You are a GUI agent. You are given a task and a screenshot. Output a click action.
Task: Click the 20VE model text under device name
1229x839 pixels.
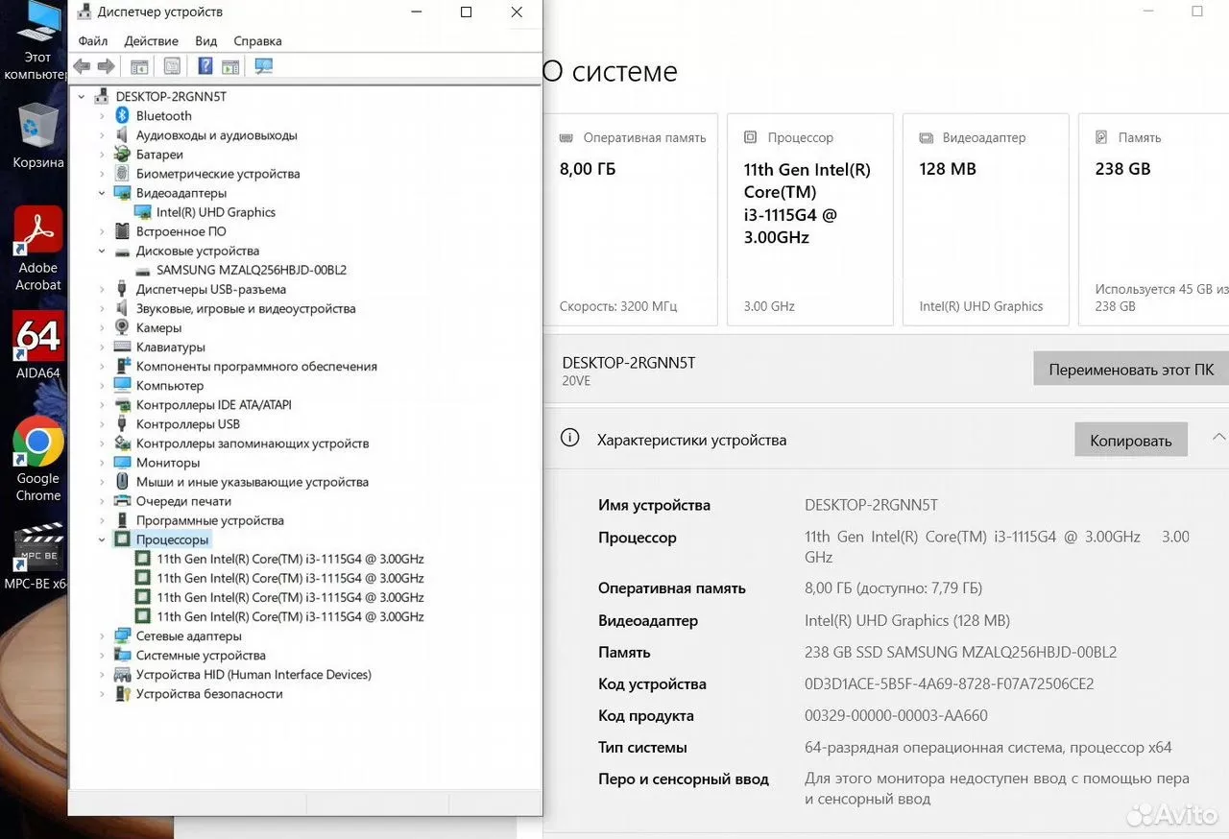(576, 381)
